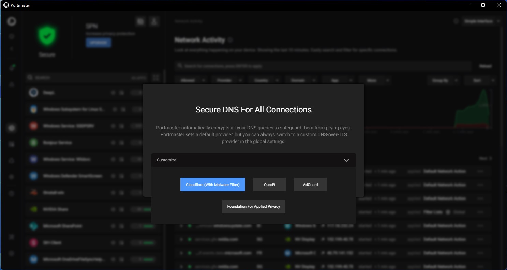Click the search icon beside the Simple Interface dropdown
Screen dimensions: 507x270
tap(456, 21)
